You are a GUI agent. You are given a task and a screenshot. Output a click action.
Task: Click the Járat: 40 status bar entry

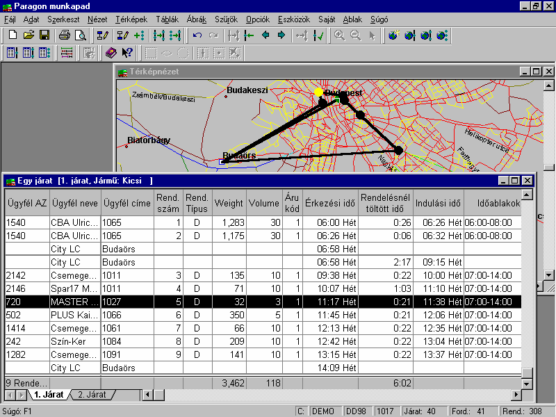click(423, 411)
